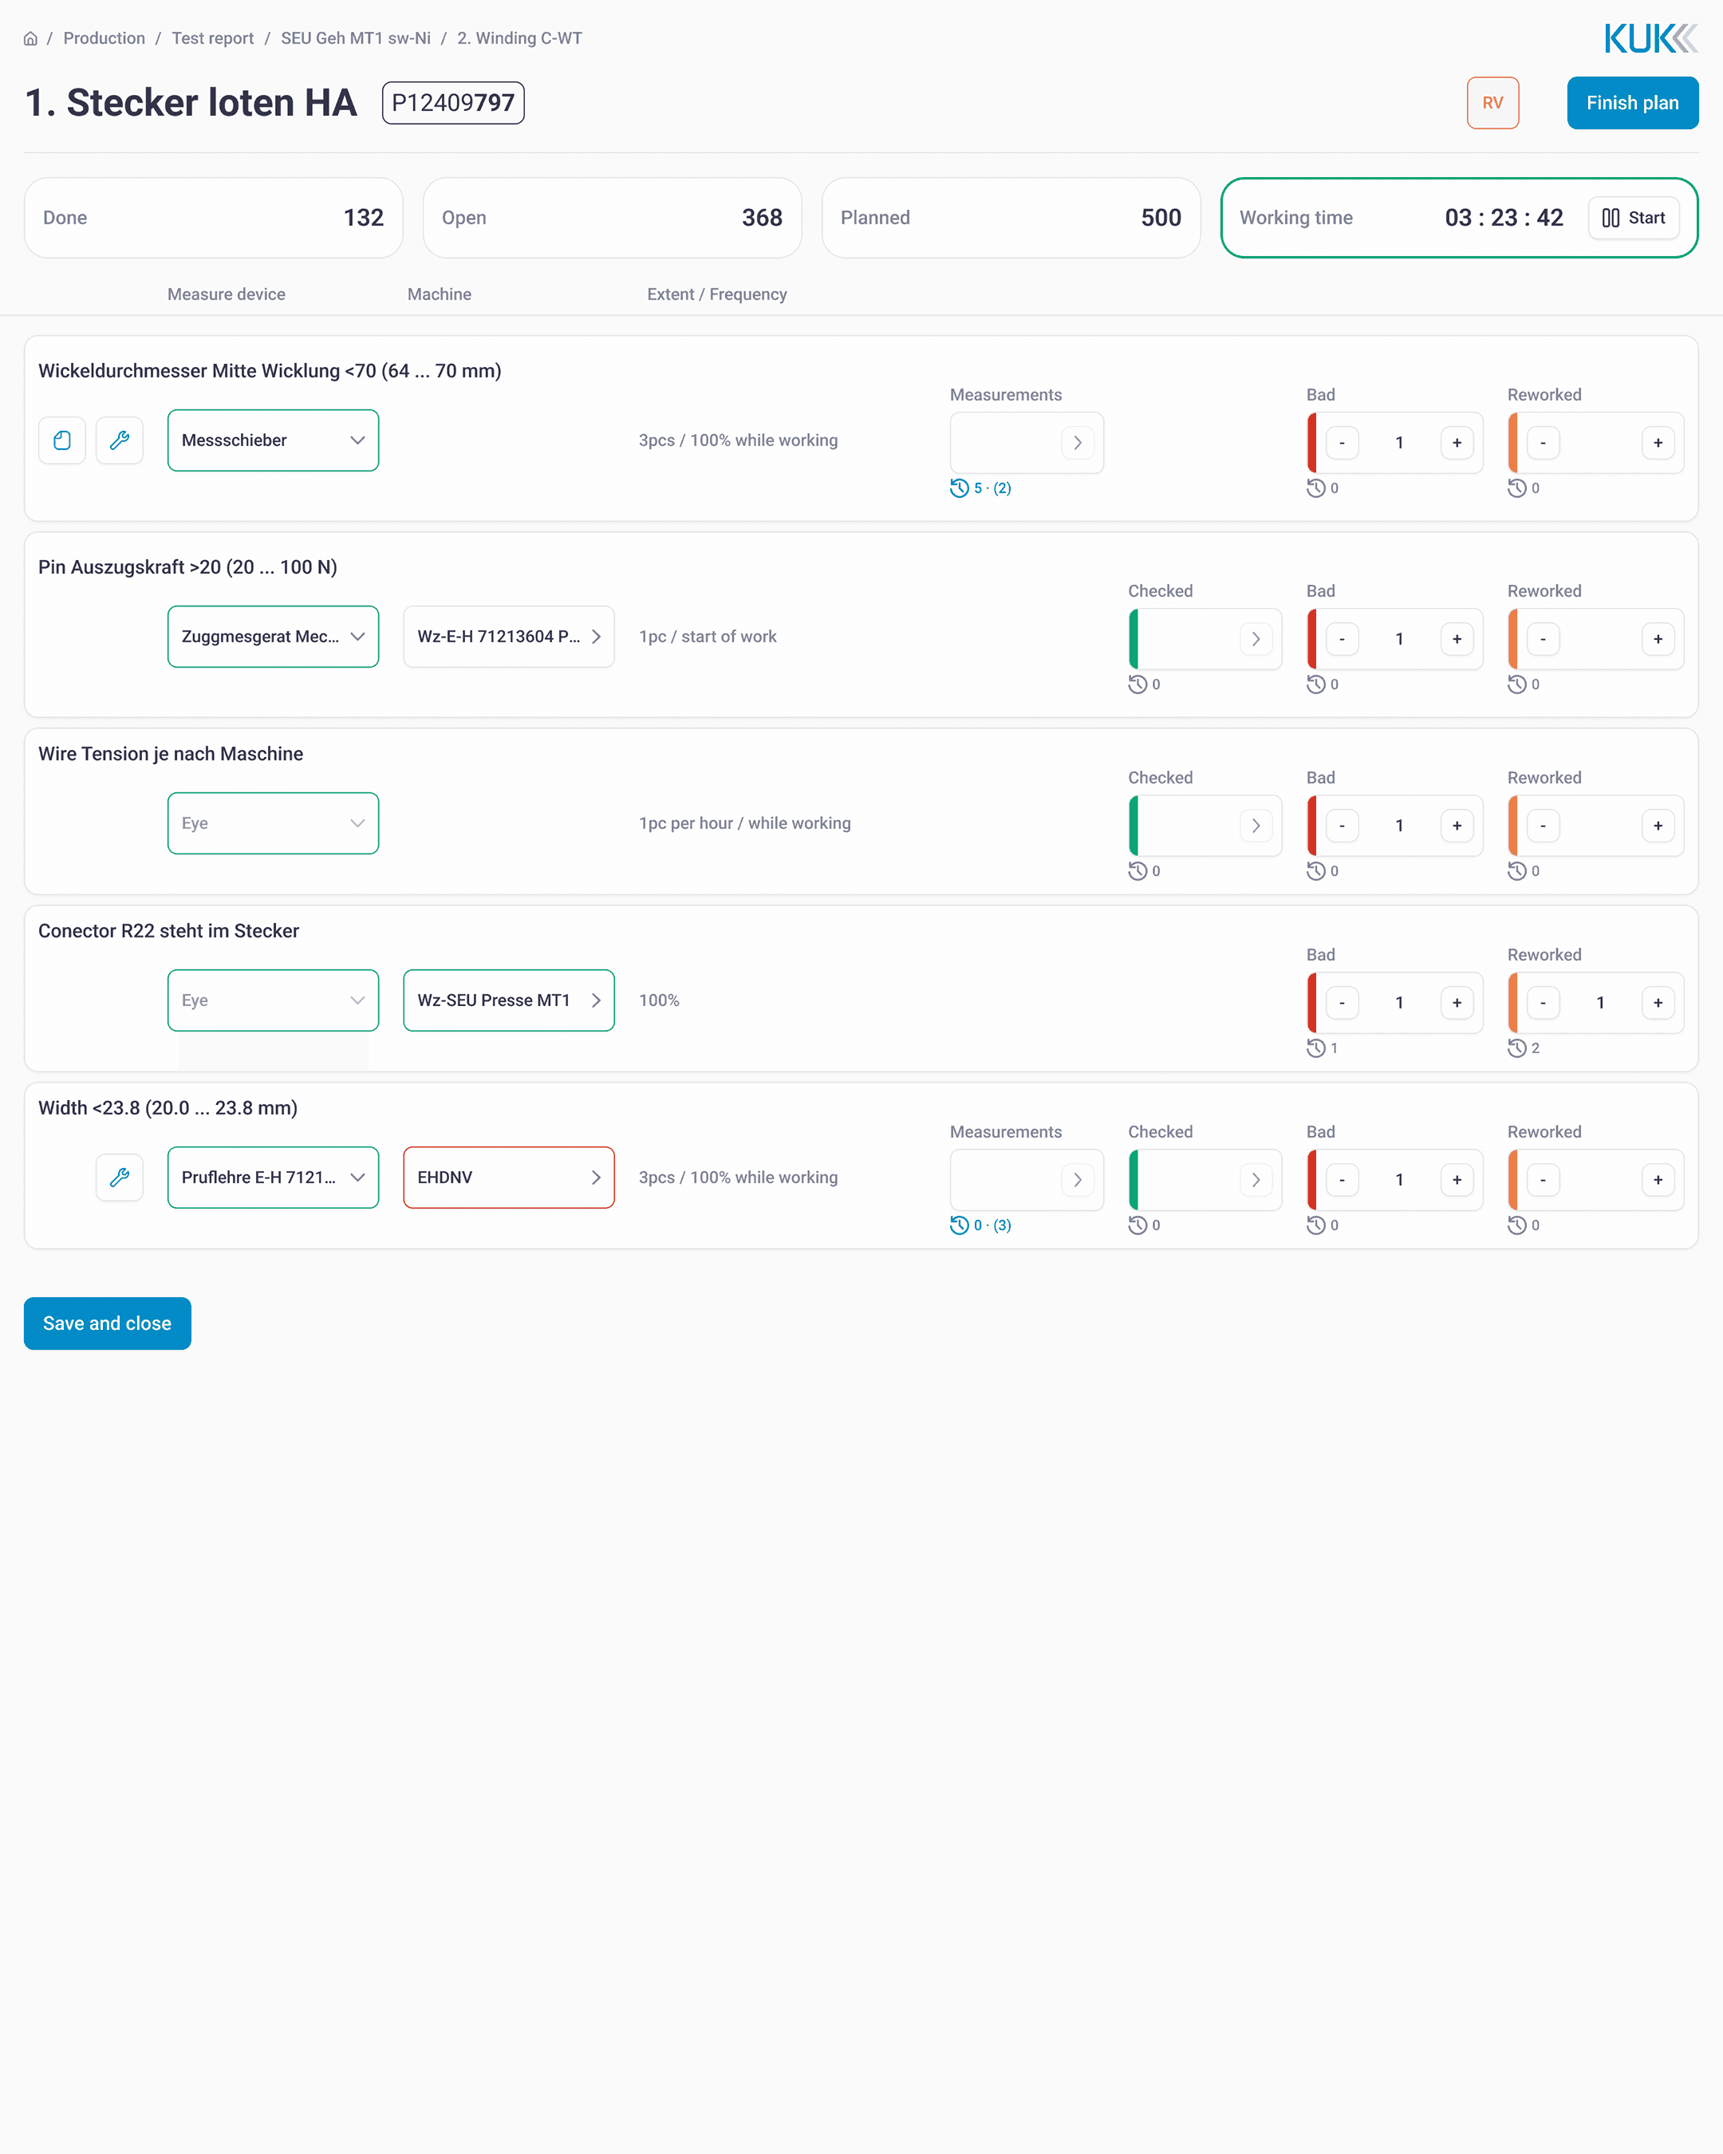The width and height of the screenshot is (1723, 2154).
Task: Start the working time timer
Action: pos(1633,218)
